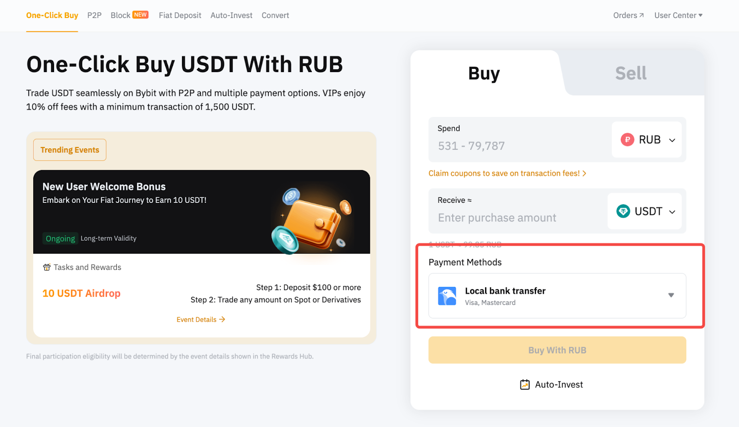Open the P2P tab
The width and height of the screenshot is (739, 427).
(94, 15)
